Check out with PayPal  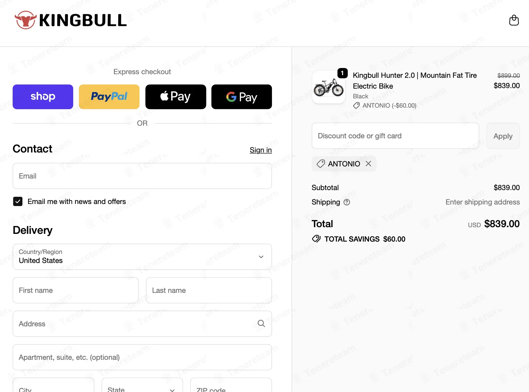pyautogui.click(x=109, y=97)
